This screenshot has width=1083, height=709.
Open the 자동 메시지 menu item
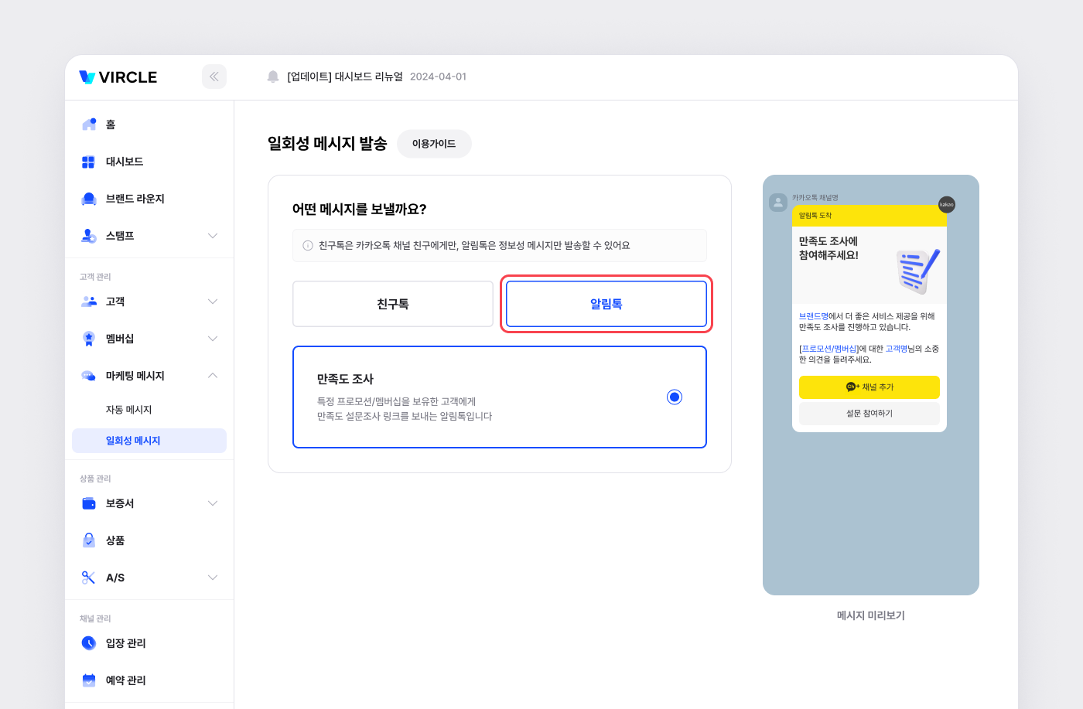(x=129, y=410)
